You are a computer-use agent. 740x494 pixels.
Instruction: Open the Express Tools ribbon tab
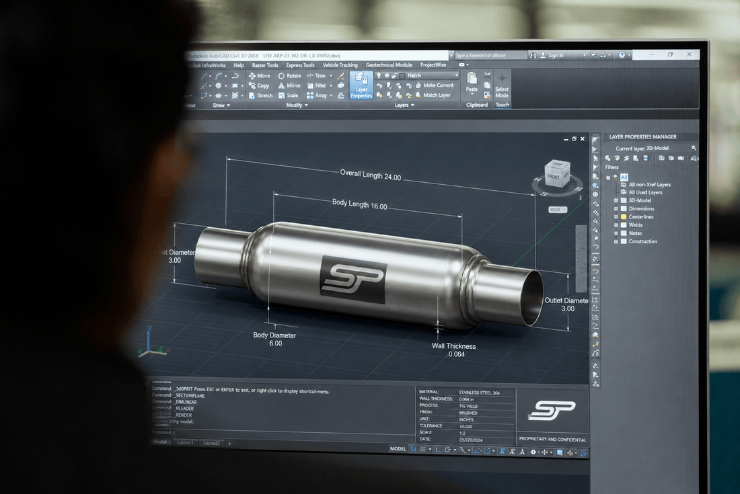300,65
